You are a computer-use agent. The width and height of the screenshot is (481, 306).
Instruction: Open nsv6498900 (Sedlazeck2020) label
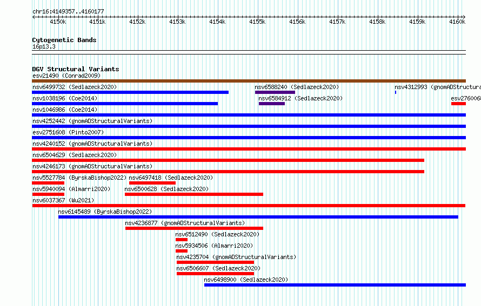pyautogui.click(x=246, y=280)
